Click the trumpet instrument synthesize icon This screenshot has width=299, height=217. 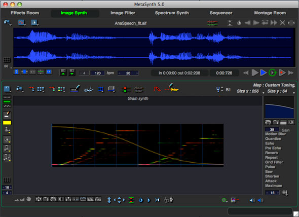click(x=172, y=88)
